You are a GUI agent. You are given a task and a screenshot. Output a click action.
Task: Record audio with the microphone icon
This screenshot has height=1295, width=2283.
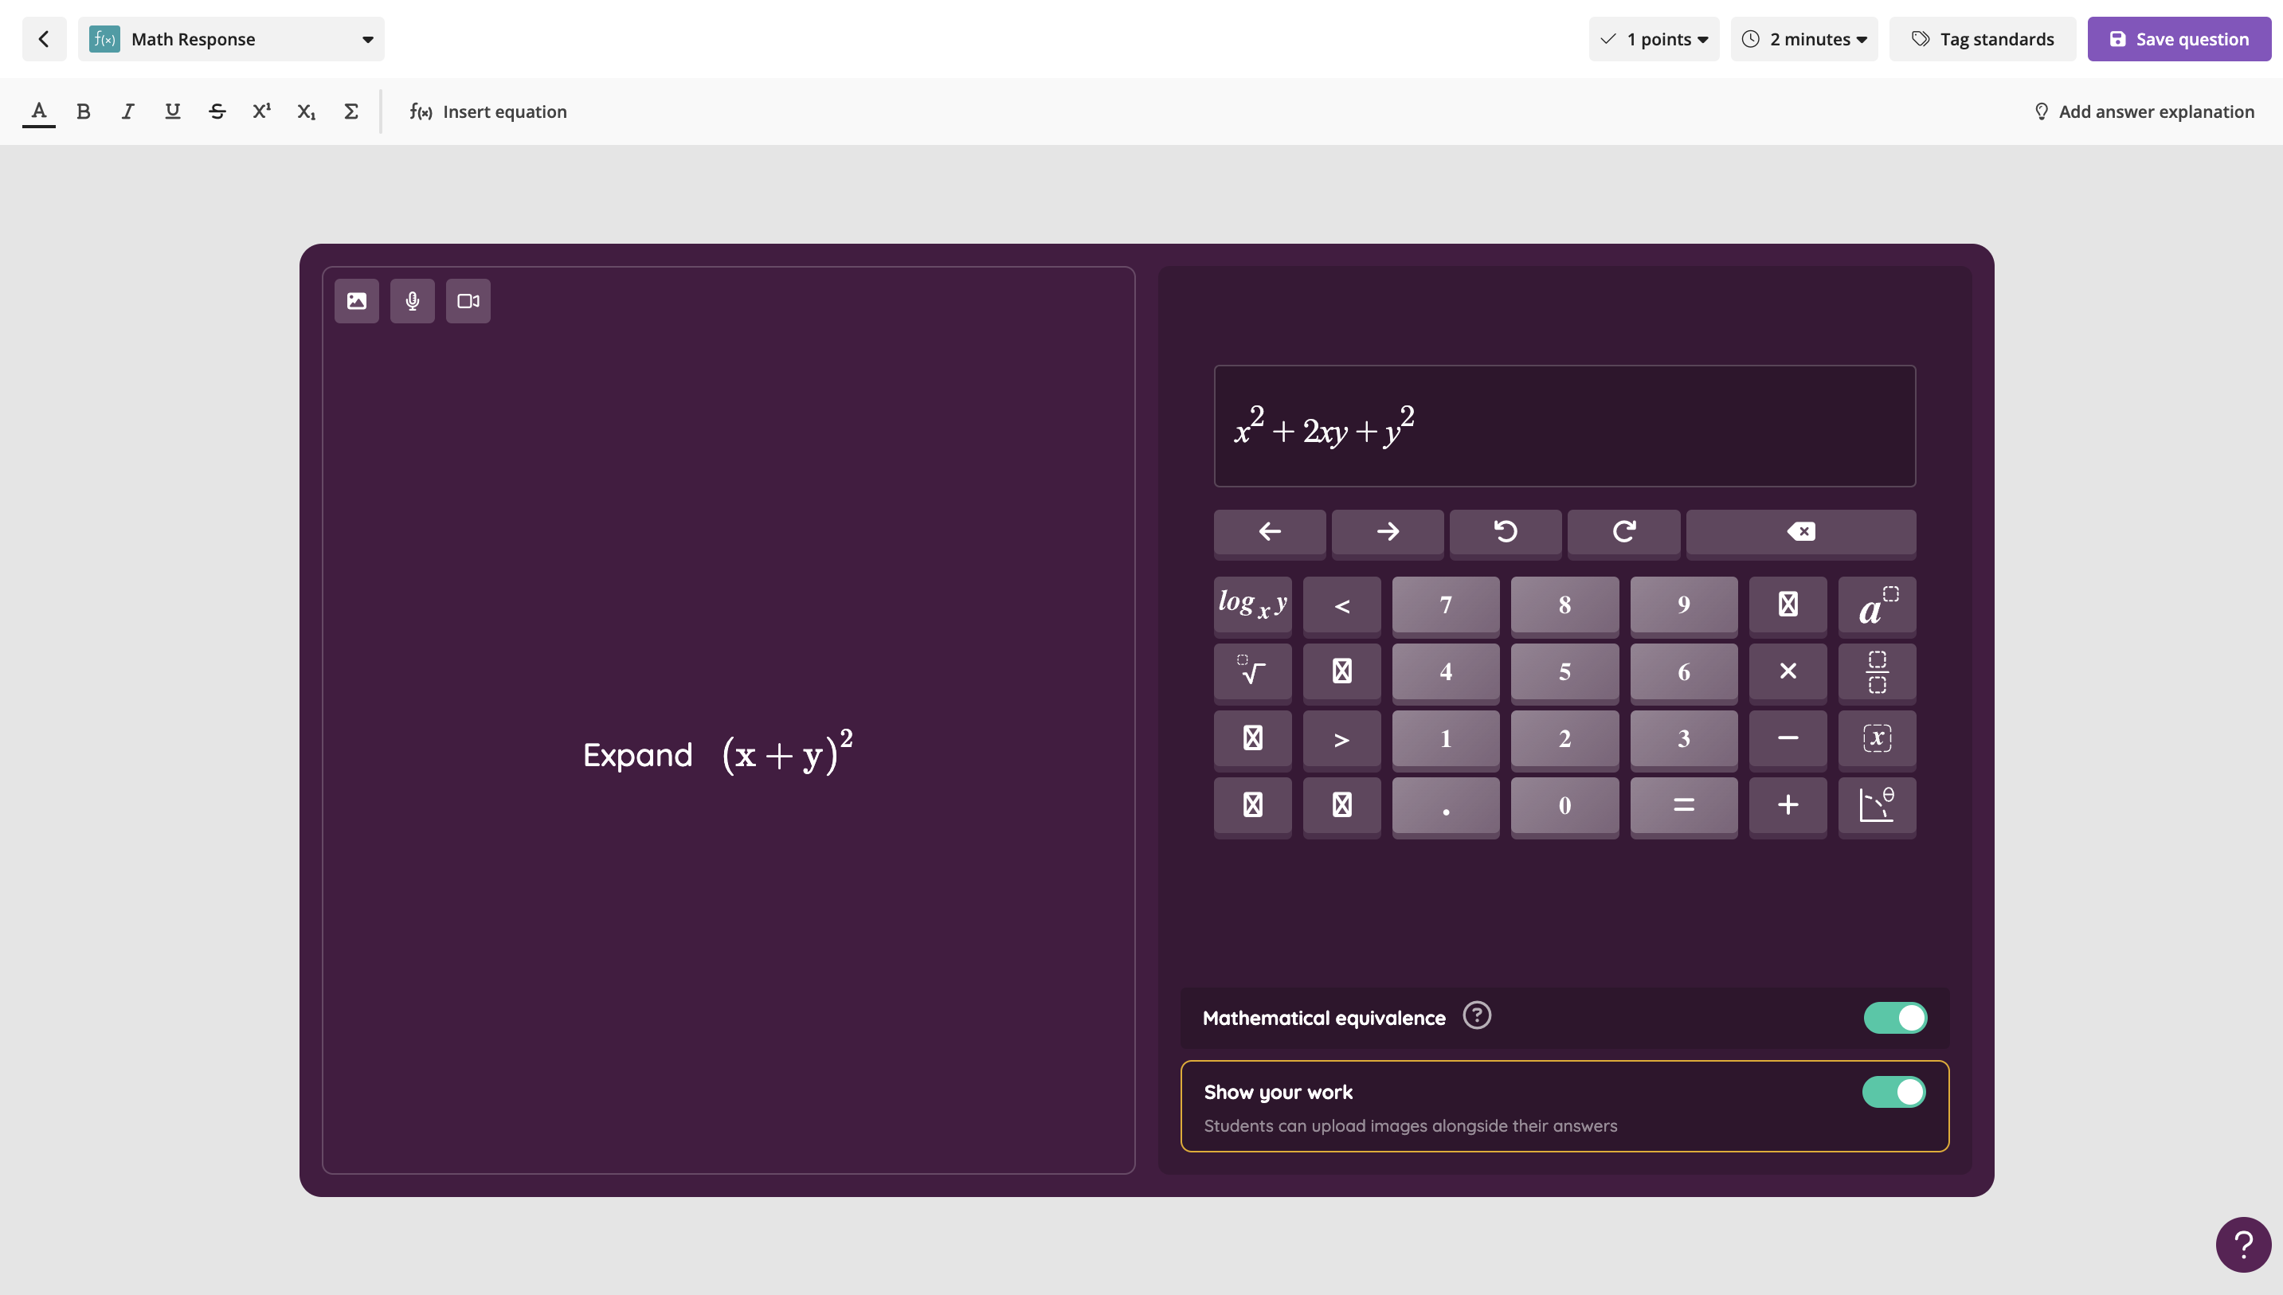click(x=413, y=300)
